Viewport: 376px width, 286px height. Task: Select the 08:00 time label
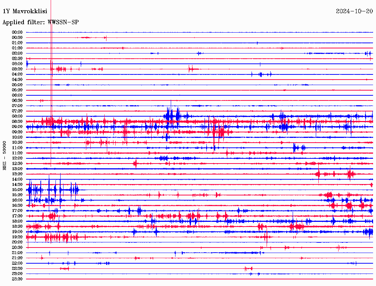pyautogui.click(x=17, y=116)
